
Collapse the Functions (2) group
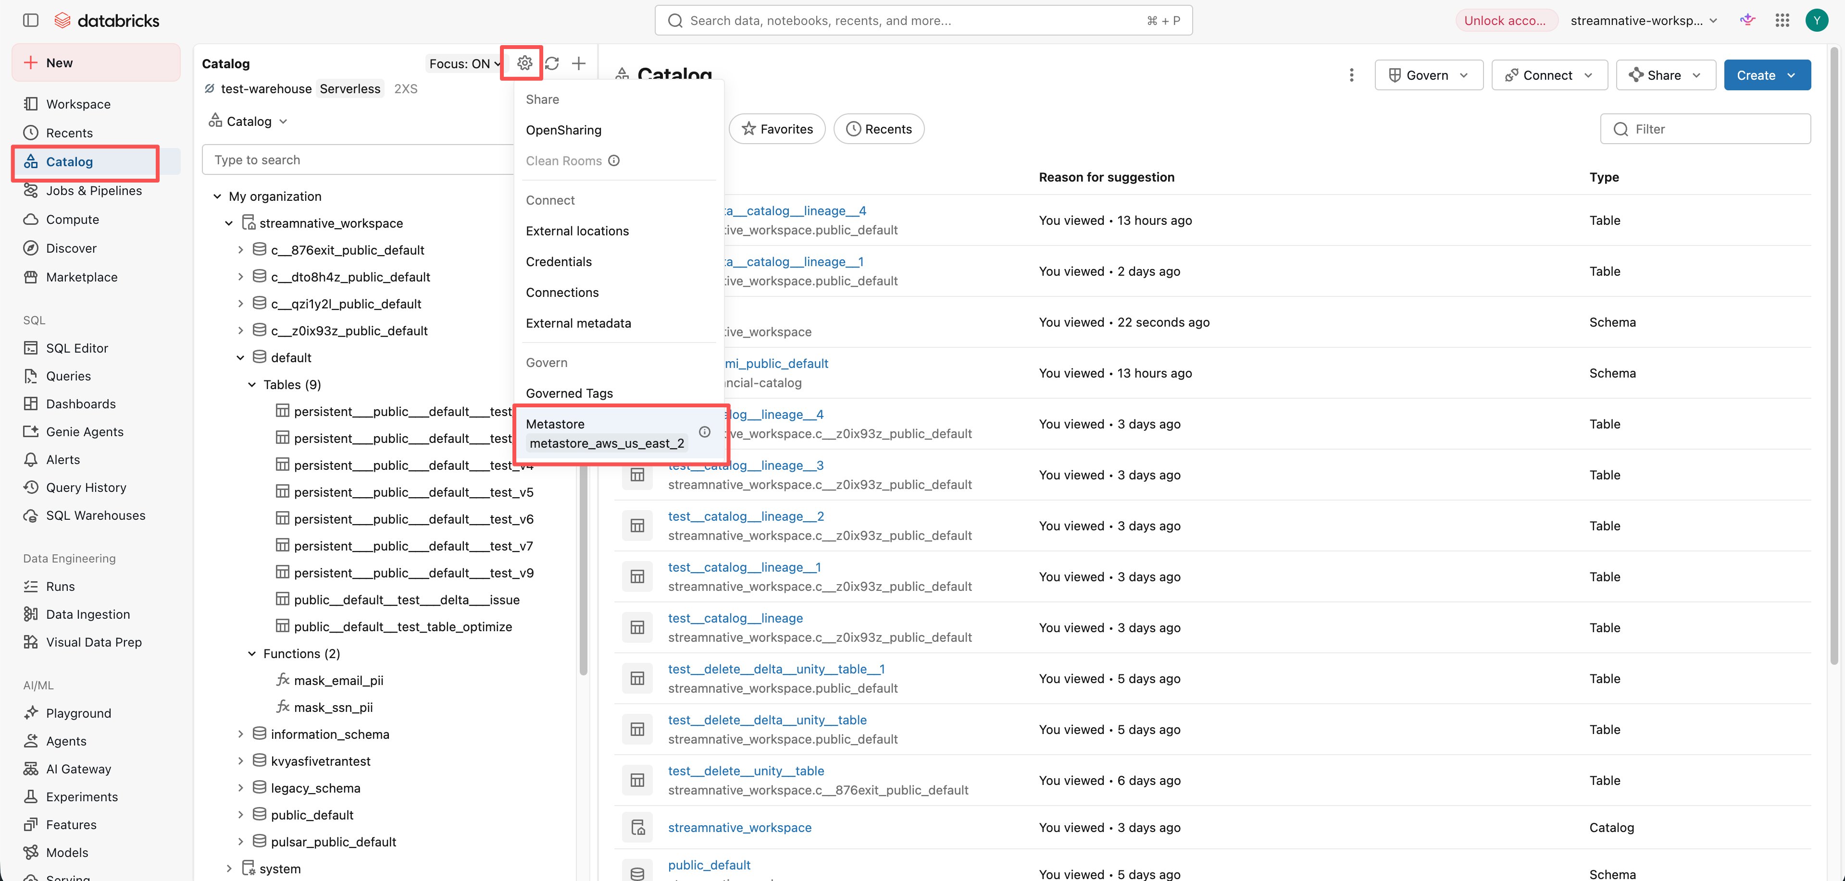(252, 653)
